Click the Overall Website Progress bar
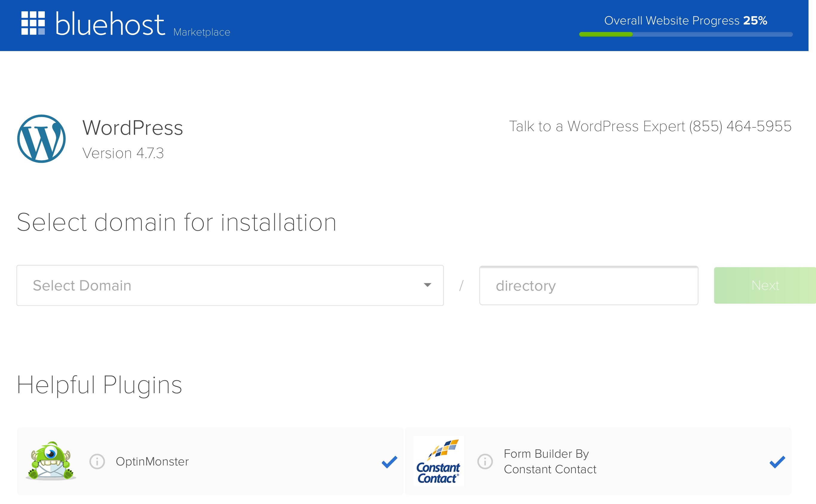 coord(686,34)
